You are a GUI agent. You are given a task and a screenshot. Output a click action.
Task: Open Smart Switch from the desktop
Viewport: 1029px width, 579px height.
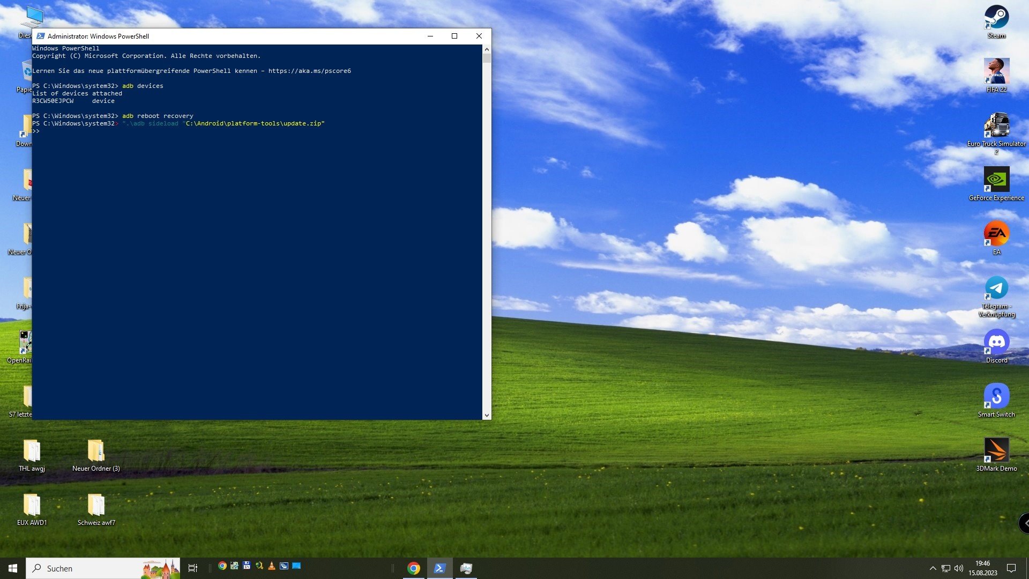[x=996, y=396]
